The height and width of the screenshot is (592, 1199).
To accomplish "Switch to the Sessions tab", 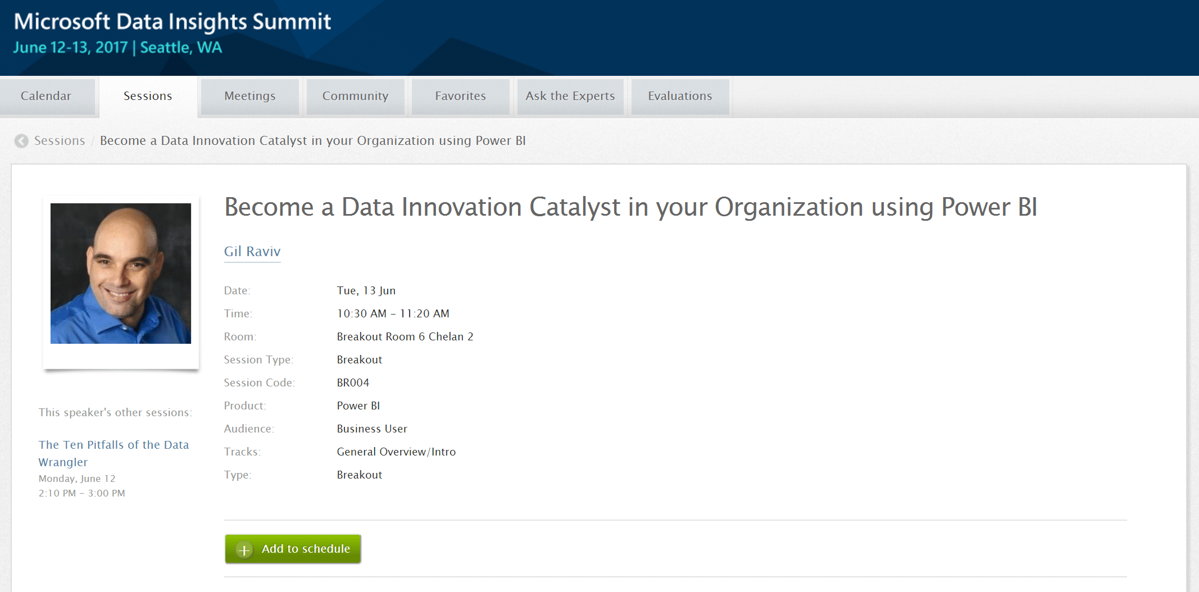I will coord(148,96).
